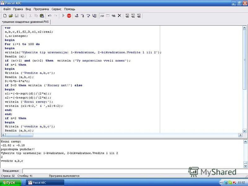
Task: Click output line 'poprobuyem yeshche?!'
Action: pos(18,149)
